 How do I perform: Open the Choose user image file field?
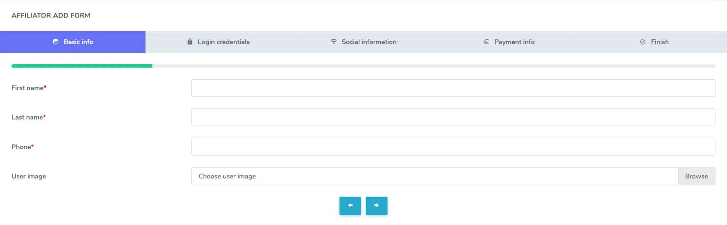434,176
